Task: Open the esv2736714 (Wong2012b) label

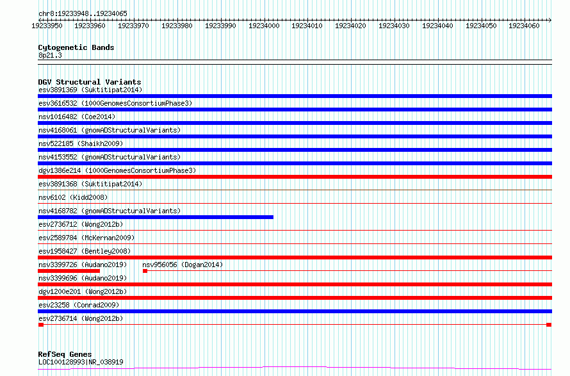Action: [x=81, y=318]
